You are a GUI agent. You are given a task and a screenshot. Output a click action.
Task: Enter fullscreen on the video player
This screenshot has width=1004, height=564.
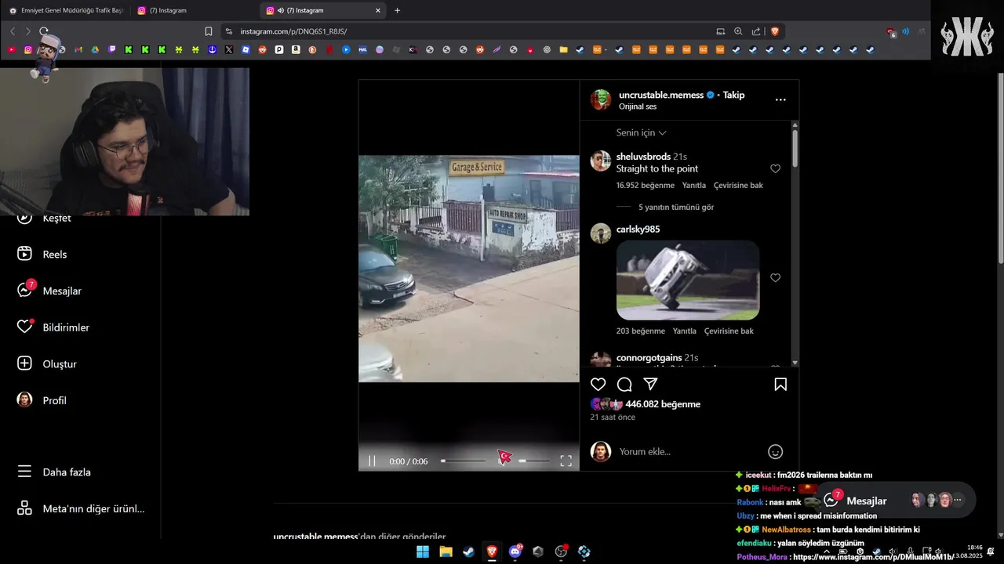point(566,461)
